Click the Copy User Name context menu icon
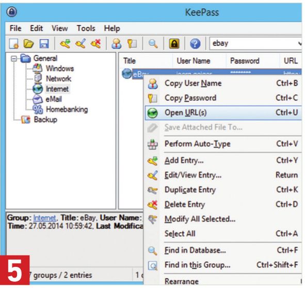The image size is (305, 288). (x=153, y=84)
